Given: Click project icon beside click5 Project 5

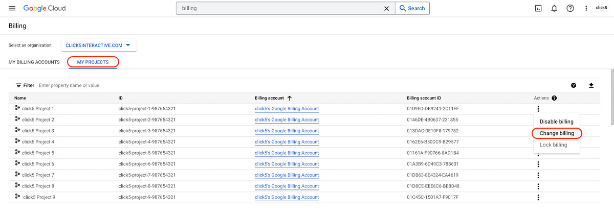Looking at the screenshot, I should coord(17,153).
